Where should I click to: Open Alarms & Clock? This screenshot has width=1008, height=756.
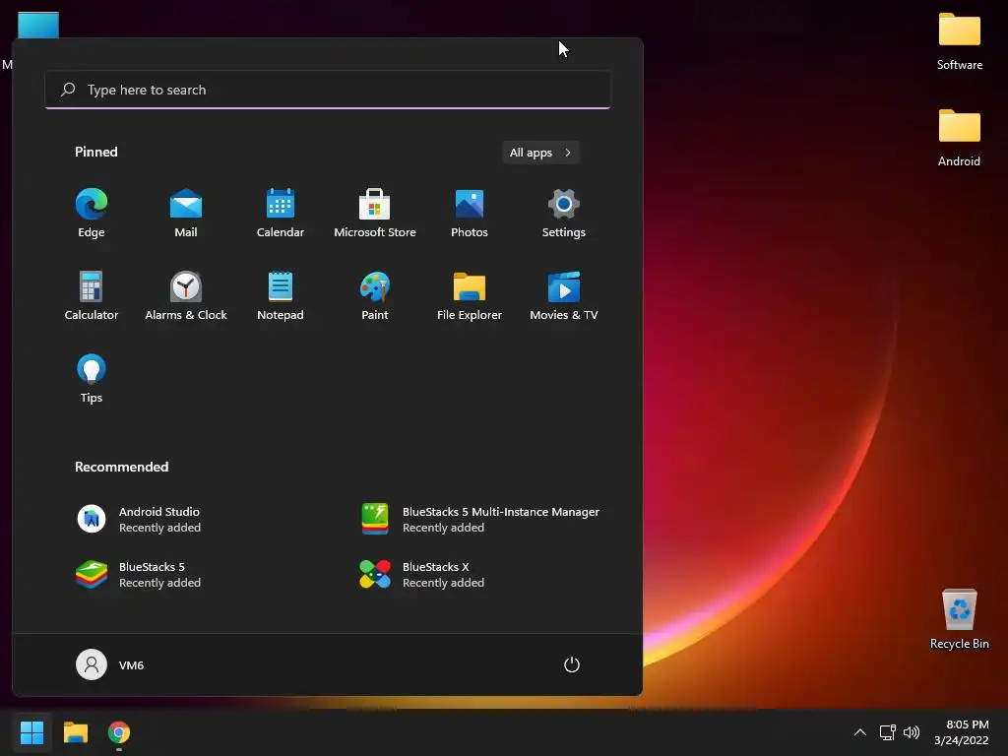[x=186, y=295]
